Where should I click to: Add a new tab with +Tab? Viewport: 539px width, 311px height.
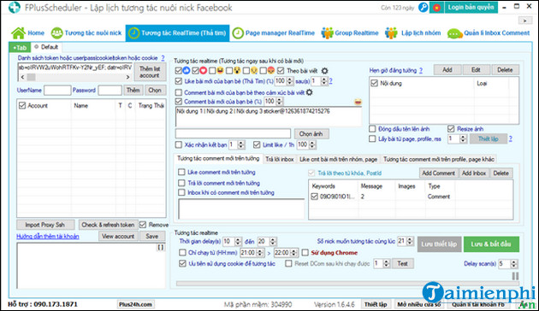pos(20,47)
